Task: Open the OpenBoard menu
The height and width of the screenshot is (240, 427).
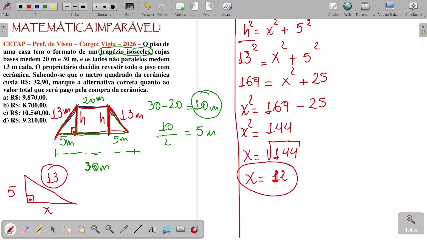Action: [x=414, y=9]
